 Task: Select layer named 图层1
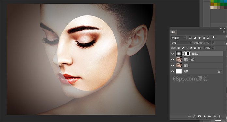(x=187, y=66)
